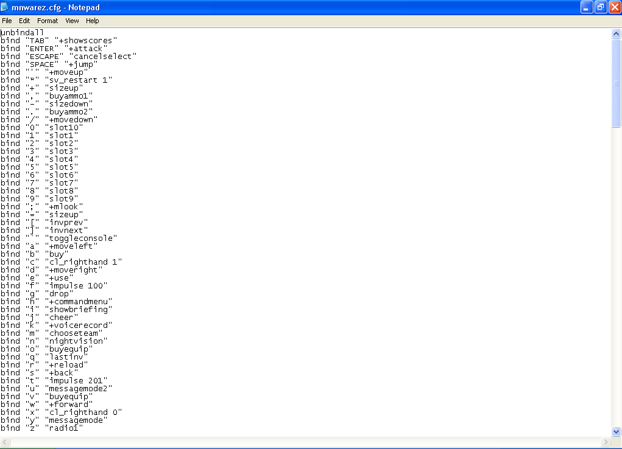This screenshot has width=622, height=449.
Task: Click the 'unbindall' line
Action: [22, 32]
